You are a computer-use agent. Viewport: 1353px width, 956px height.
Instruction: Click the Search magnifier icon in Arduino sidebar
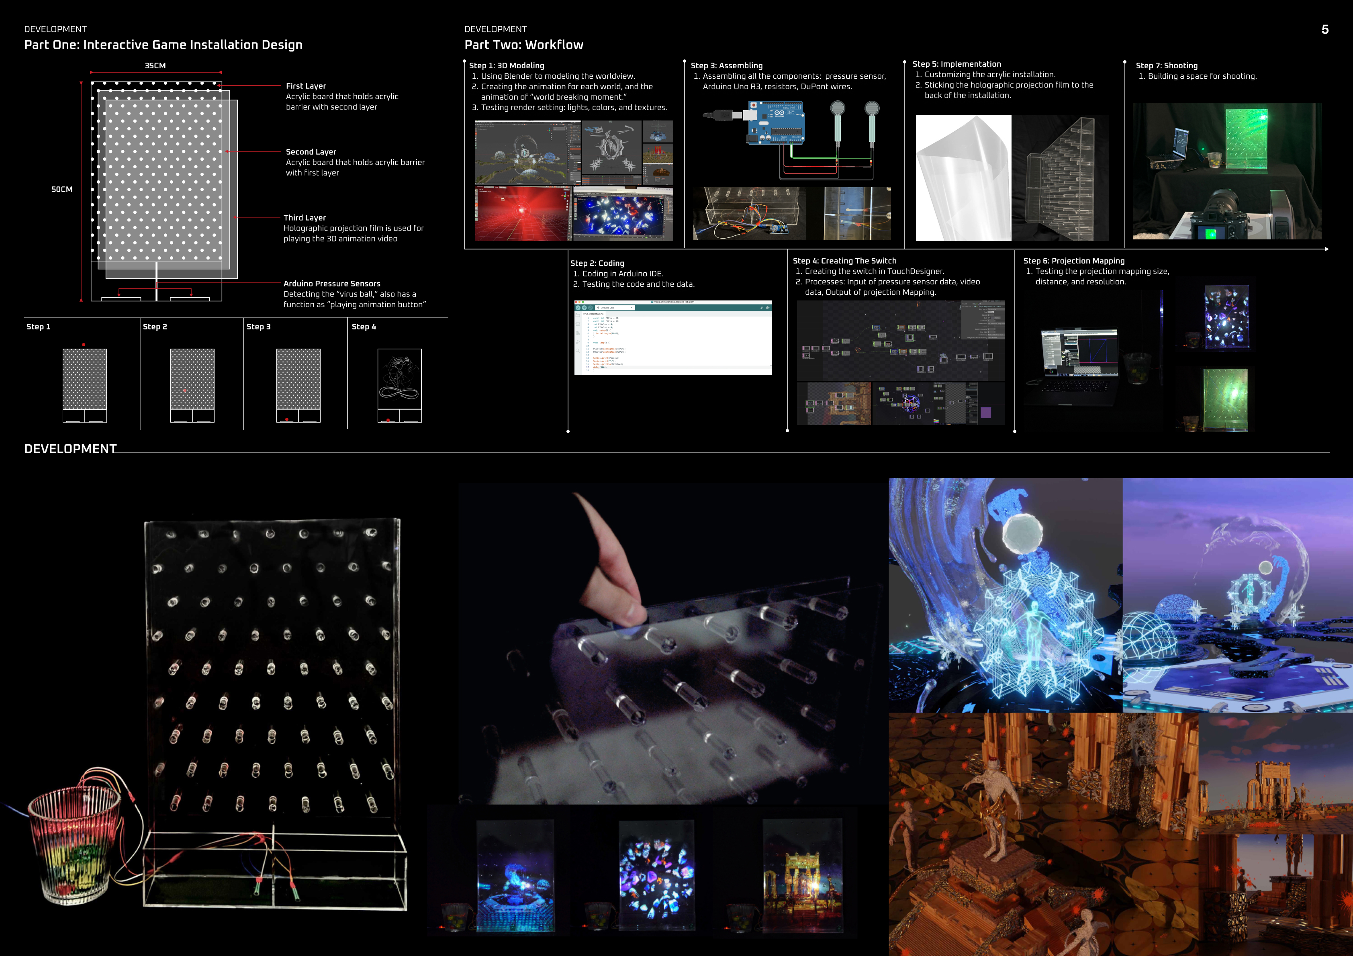[x=578, y=351]
